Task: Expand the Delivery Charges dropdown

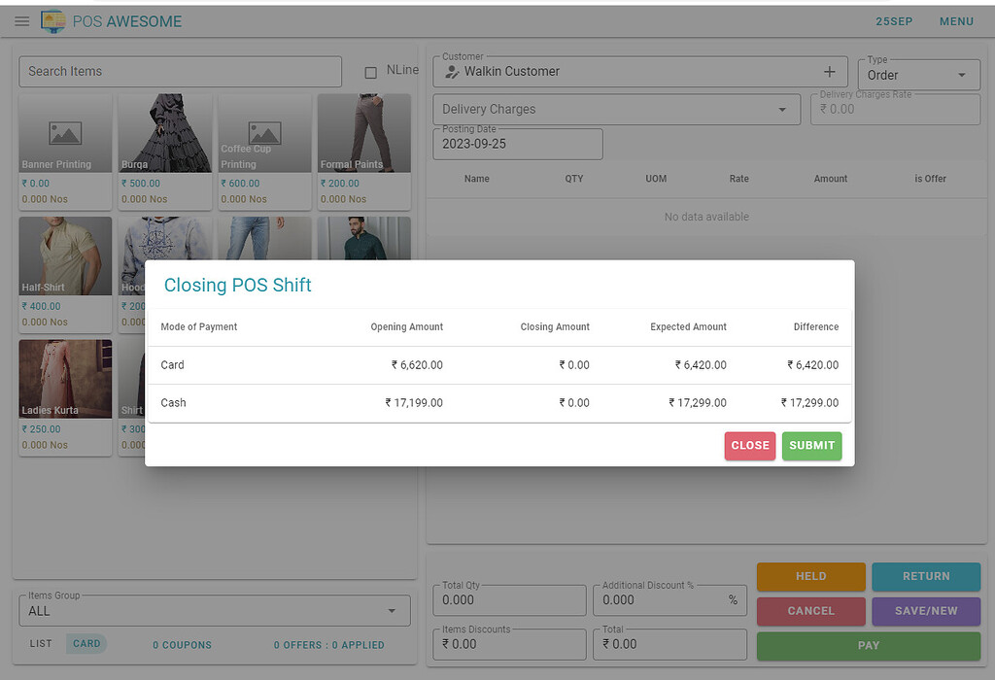Action: click(x=616, y=110)
